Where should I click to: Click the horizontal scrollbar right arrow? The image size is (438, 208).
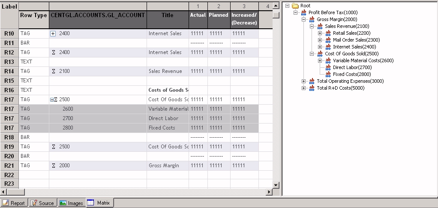tap(269, 192)
